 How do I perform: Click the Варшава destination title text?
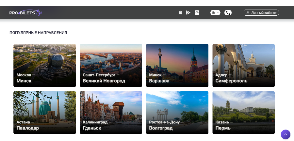[159, 81]
